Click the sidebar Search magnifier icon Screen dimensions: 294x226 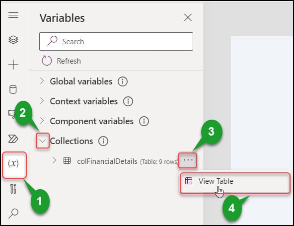click(x=13, y=213)
